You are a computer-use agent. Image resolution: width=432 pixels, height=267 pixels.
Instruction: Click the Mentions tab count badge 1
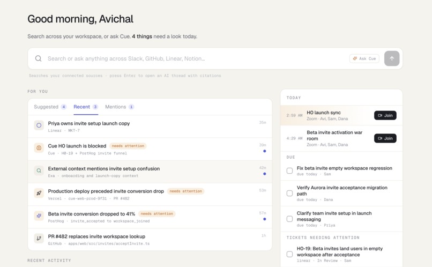tap(131, 107)
